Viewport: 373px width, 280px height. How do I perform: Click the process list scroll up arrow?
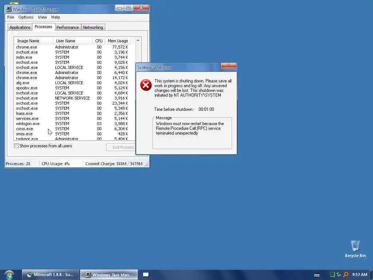coord(138,40)
